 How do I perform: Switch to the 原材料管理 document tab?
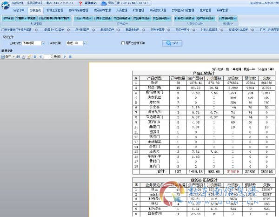(82, 30)
